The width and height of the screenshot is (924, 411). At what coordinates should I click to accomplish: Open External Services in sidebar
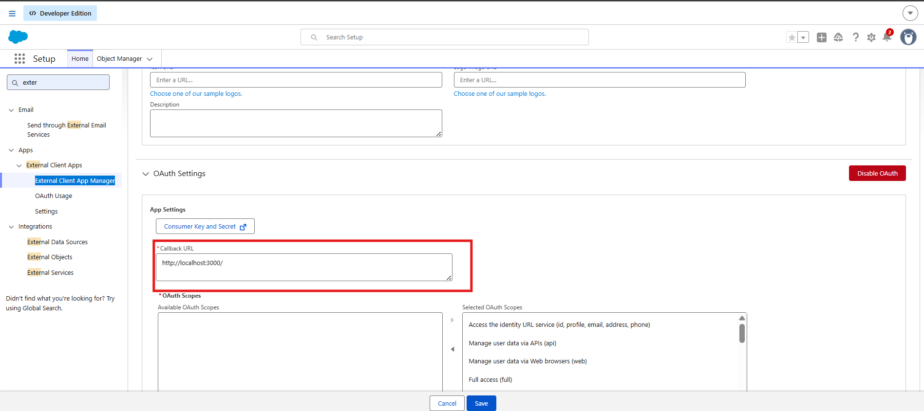pos(51,272)
